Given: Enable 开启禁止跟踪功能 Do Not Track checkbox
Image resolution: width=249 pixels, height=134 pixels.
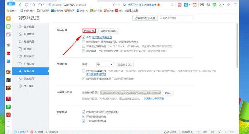Looking at the screenshot, I should pos(83,46).
